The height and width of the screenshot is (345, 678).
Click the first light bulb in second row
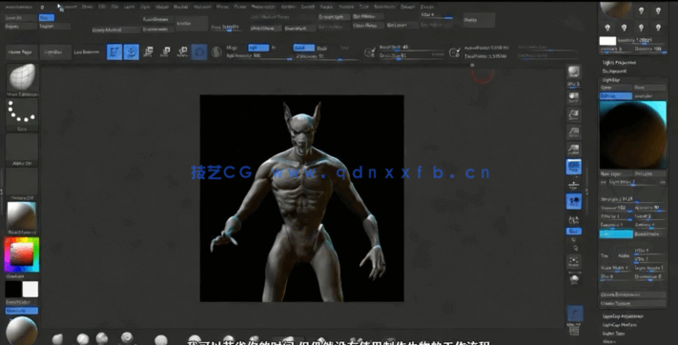607,28
